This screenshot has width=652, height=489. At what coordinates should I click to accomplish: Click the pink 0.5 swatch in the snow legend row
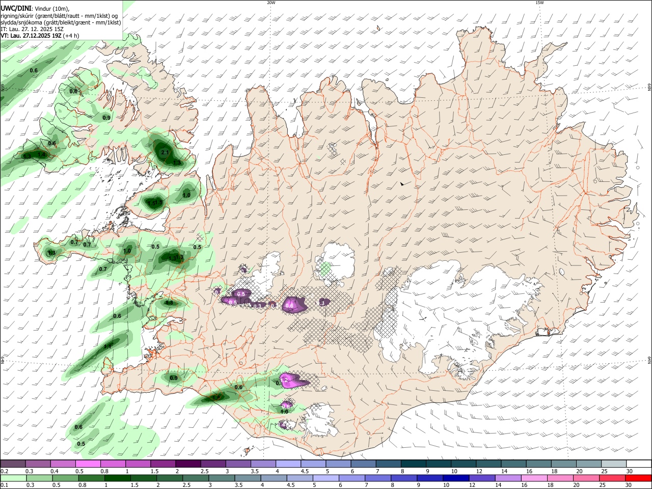pyautogui.click(x=88, y=464)
